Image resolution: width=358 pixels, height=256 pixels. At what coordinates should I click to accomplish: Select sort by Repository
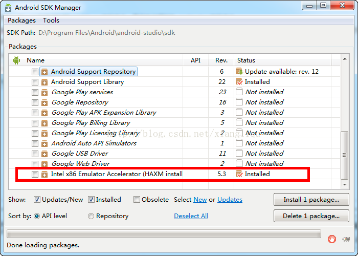point(91,216)
